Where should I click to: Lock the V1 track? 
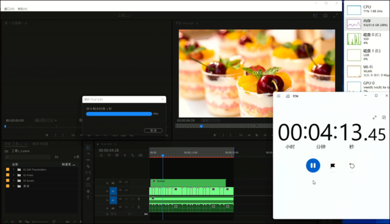(x=107, y=191)
